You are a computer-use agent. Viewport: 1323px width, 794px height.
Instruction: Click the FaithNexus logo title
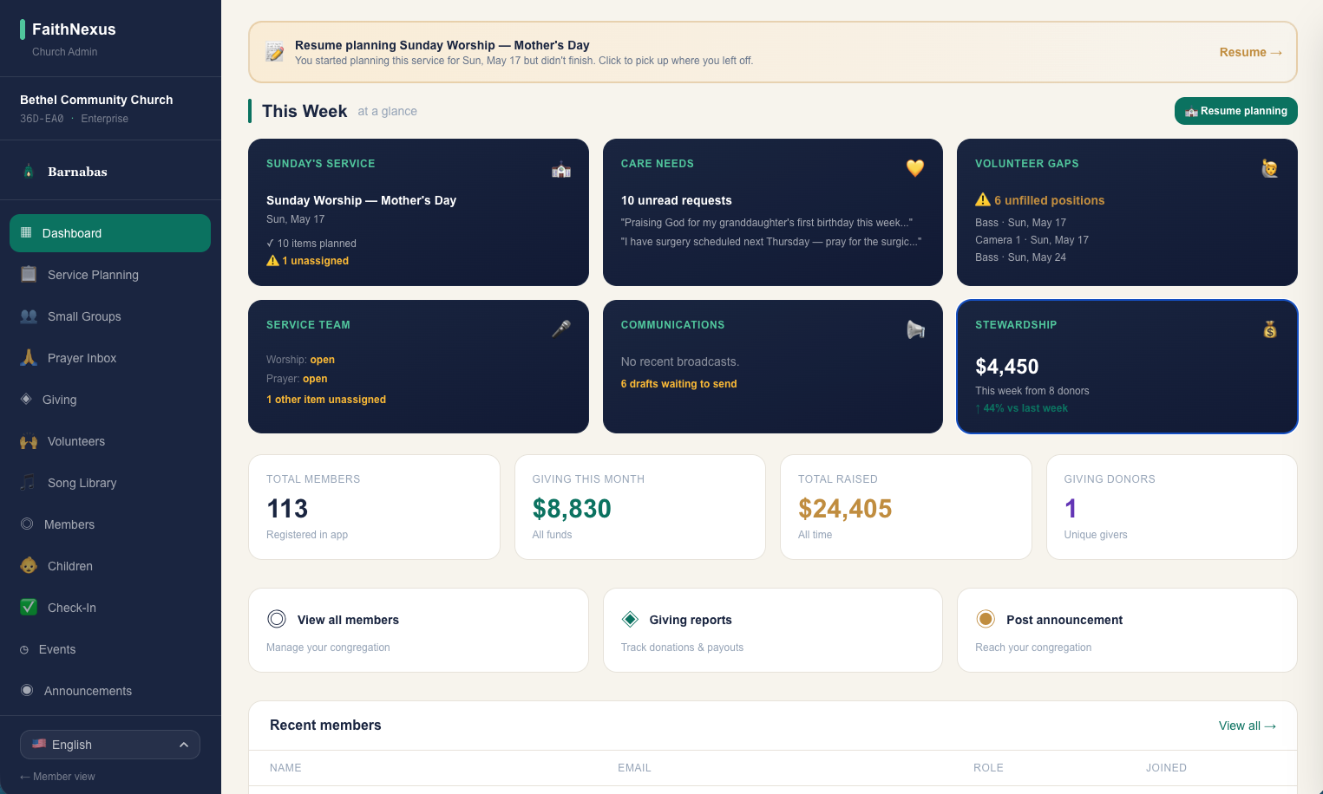coord(74,29)
